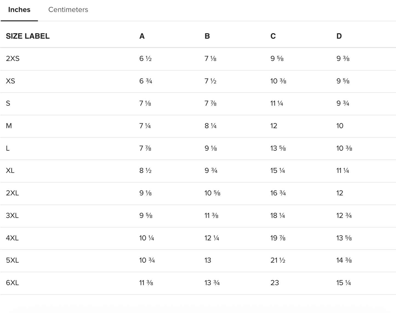The height and width of the screenshot is (313, 396).
Task: Click the M size label
Action: (x=9, y=126)
